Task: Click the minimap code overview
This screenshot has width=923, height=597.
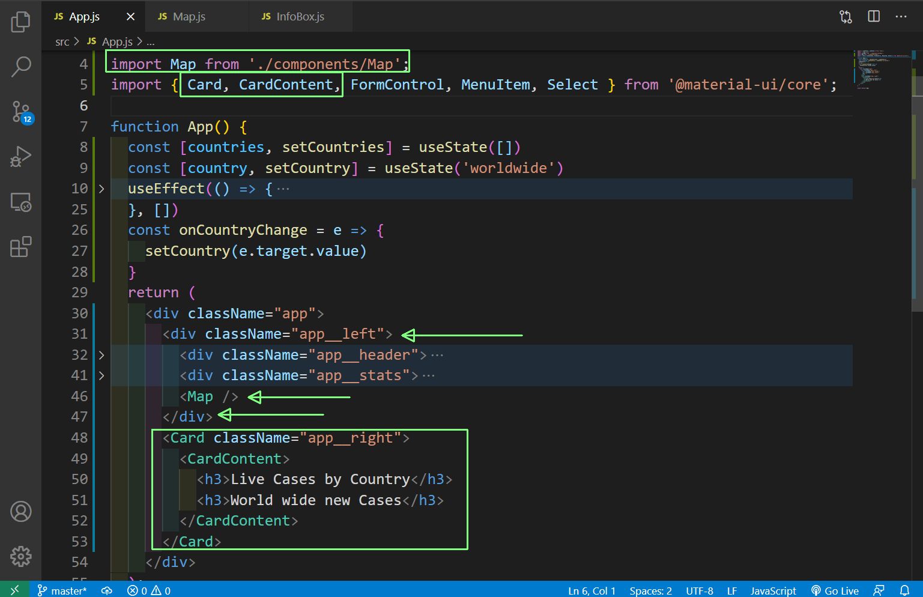Action: [881, 69]
